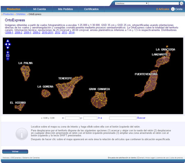Zoom in on the map with plus
Screen dimensions: 185x163
click(8, 52)
